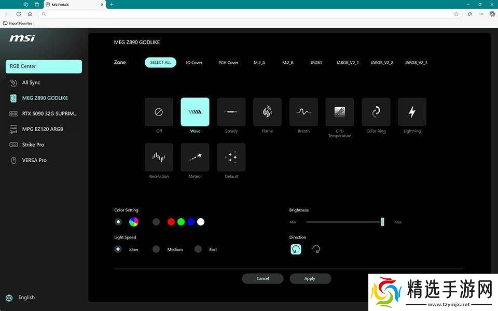
Task: Open the English language selector
Action: click(26, 298)
